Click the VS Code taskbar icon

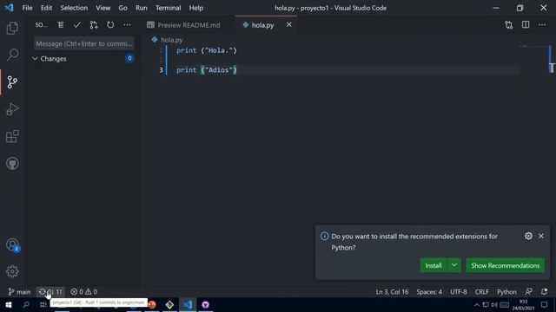click(188, 304)
